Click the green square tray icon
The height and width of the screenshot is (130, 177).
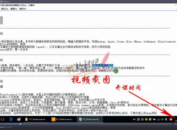point(142,119)
